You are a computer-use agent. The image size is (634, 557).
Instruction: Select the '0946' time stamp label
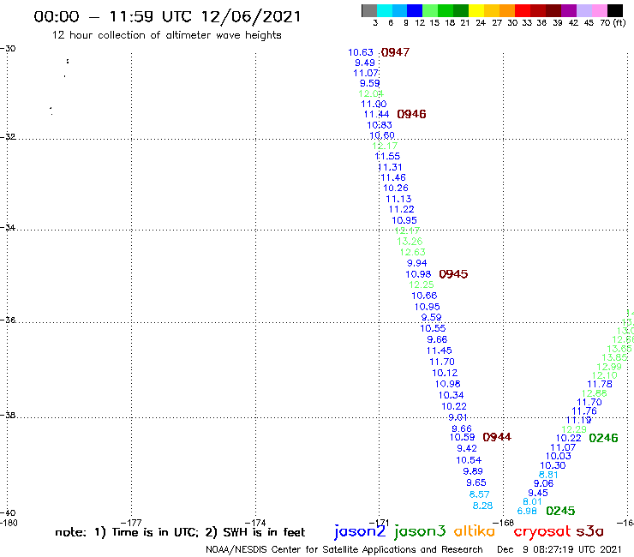coord(411,114)
